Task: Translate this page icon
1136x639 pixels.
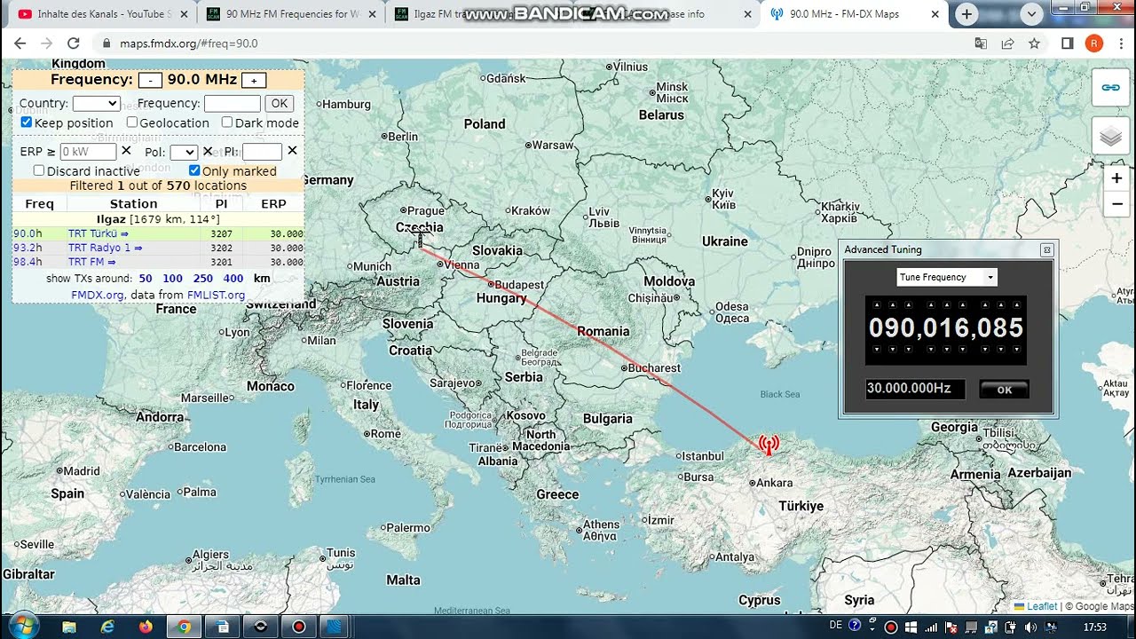Action: pos(981,43)
